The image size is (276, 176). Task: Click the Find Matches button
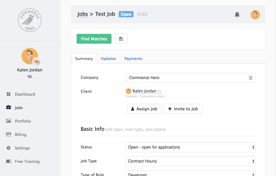coord(94,39)
